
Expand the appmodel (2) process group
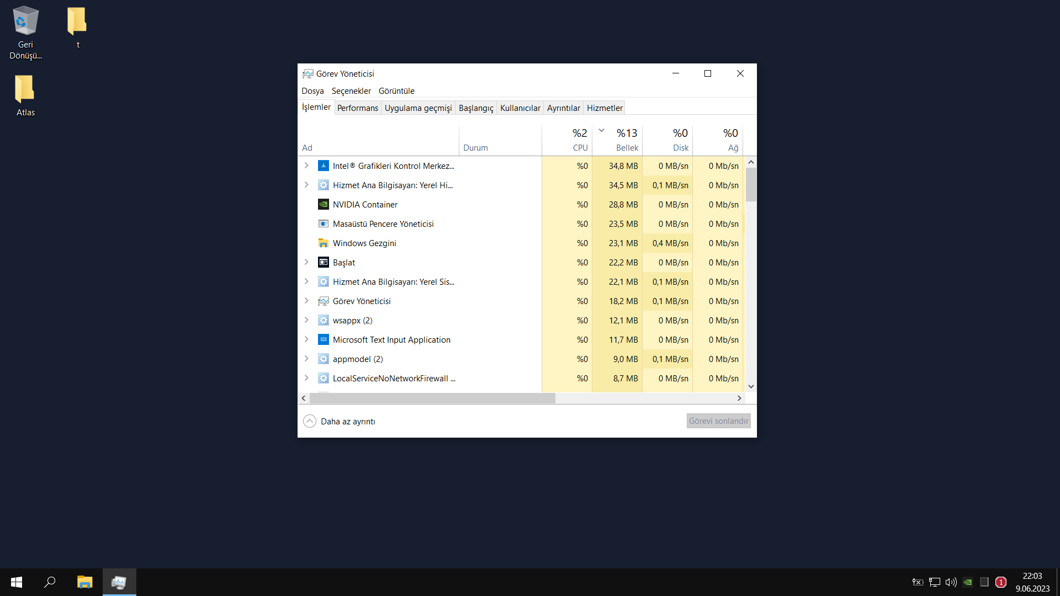(306, 359)
